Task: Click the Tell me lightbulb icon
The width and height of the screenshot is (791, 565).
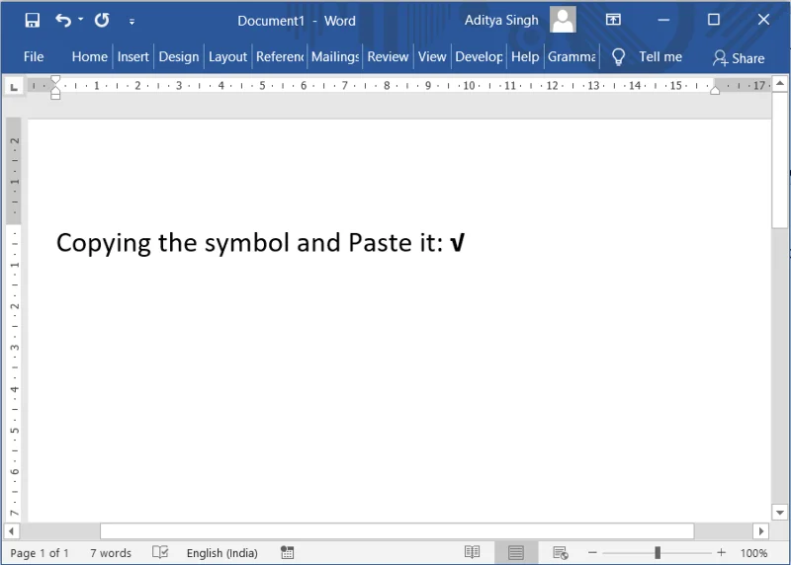Action: pos(619,57)
